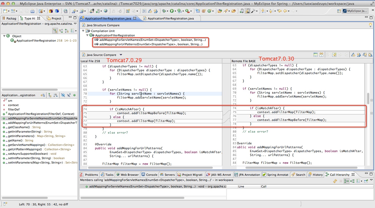
Task: Click Sort Members by Defining Type icon
Action: pos(55,95)
